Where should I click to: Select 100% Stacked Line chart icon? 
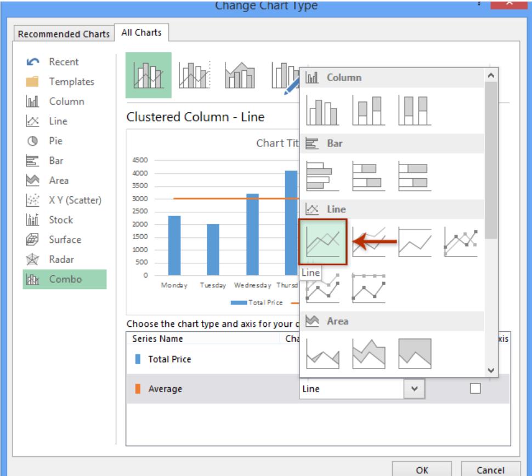coord(415,241)
